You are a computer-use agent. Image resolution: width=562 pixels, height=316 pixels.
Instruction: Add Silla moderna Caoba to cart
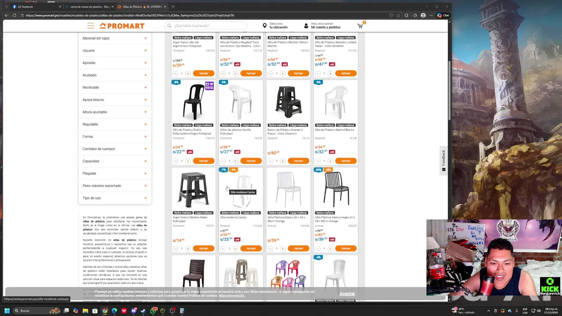click(x=251, y=248)
